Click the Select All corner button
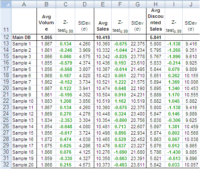The image size is (200, 169). 6,4
